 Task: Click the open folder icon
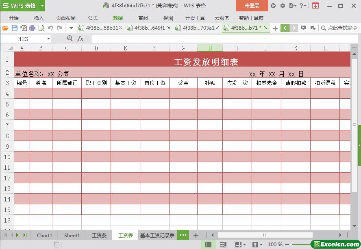click(x=5, y=28)
